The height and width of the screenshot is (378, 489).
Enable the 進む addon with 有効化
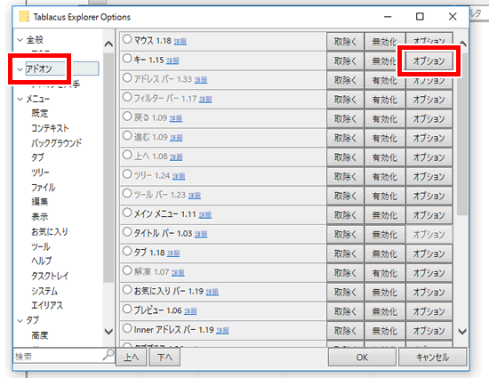385,138
